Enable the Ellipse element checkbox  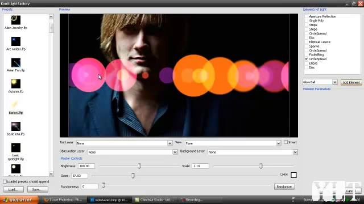point(307,63)
